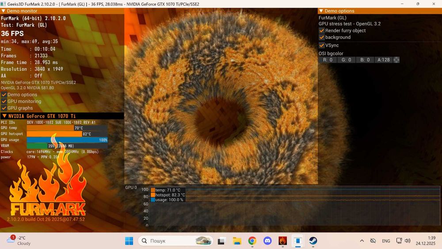Click the AA : Off line

pyautogui.click(x=21, y=76)
